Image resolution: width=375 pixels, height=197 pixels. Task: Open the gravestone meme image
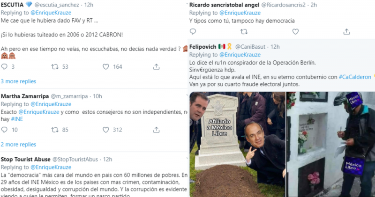click(x=238, y=144)
